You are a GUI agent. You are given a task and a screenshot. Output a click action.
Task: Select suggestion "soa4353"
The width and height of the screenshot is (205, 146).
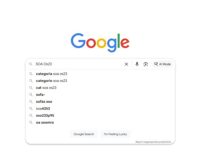click(43, 108)
